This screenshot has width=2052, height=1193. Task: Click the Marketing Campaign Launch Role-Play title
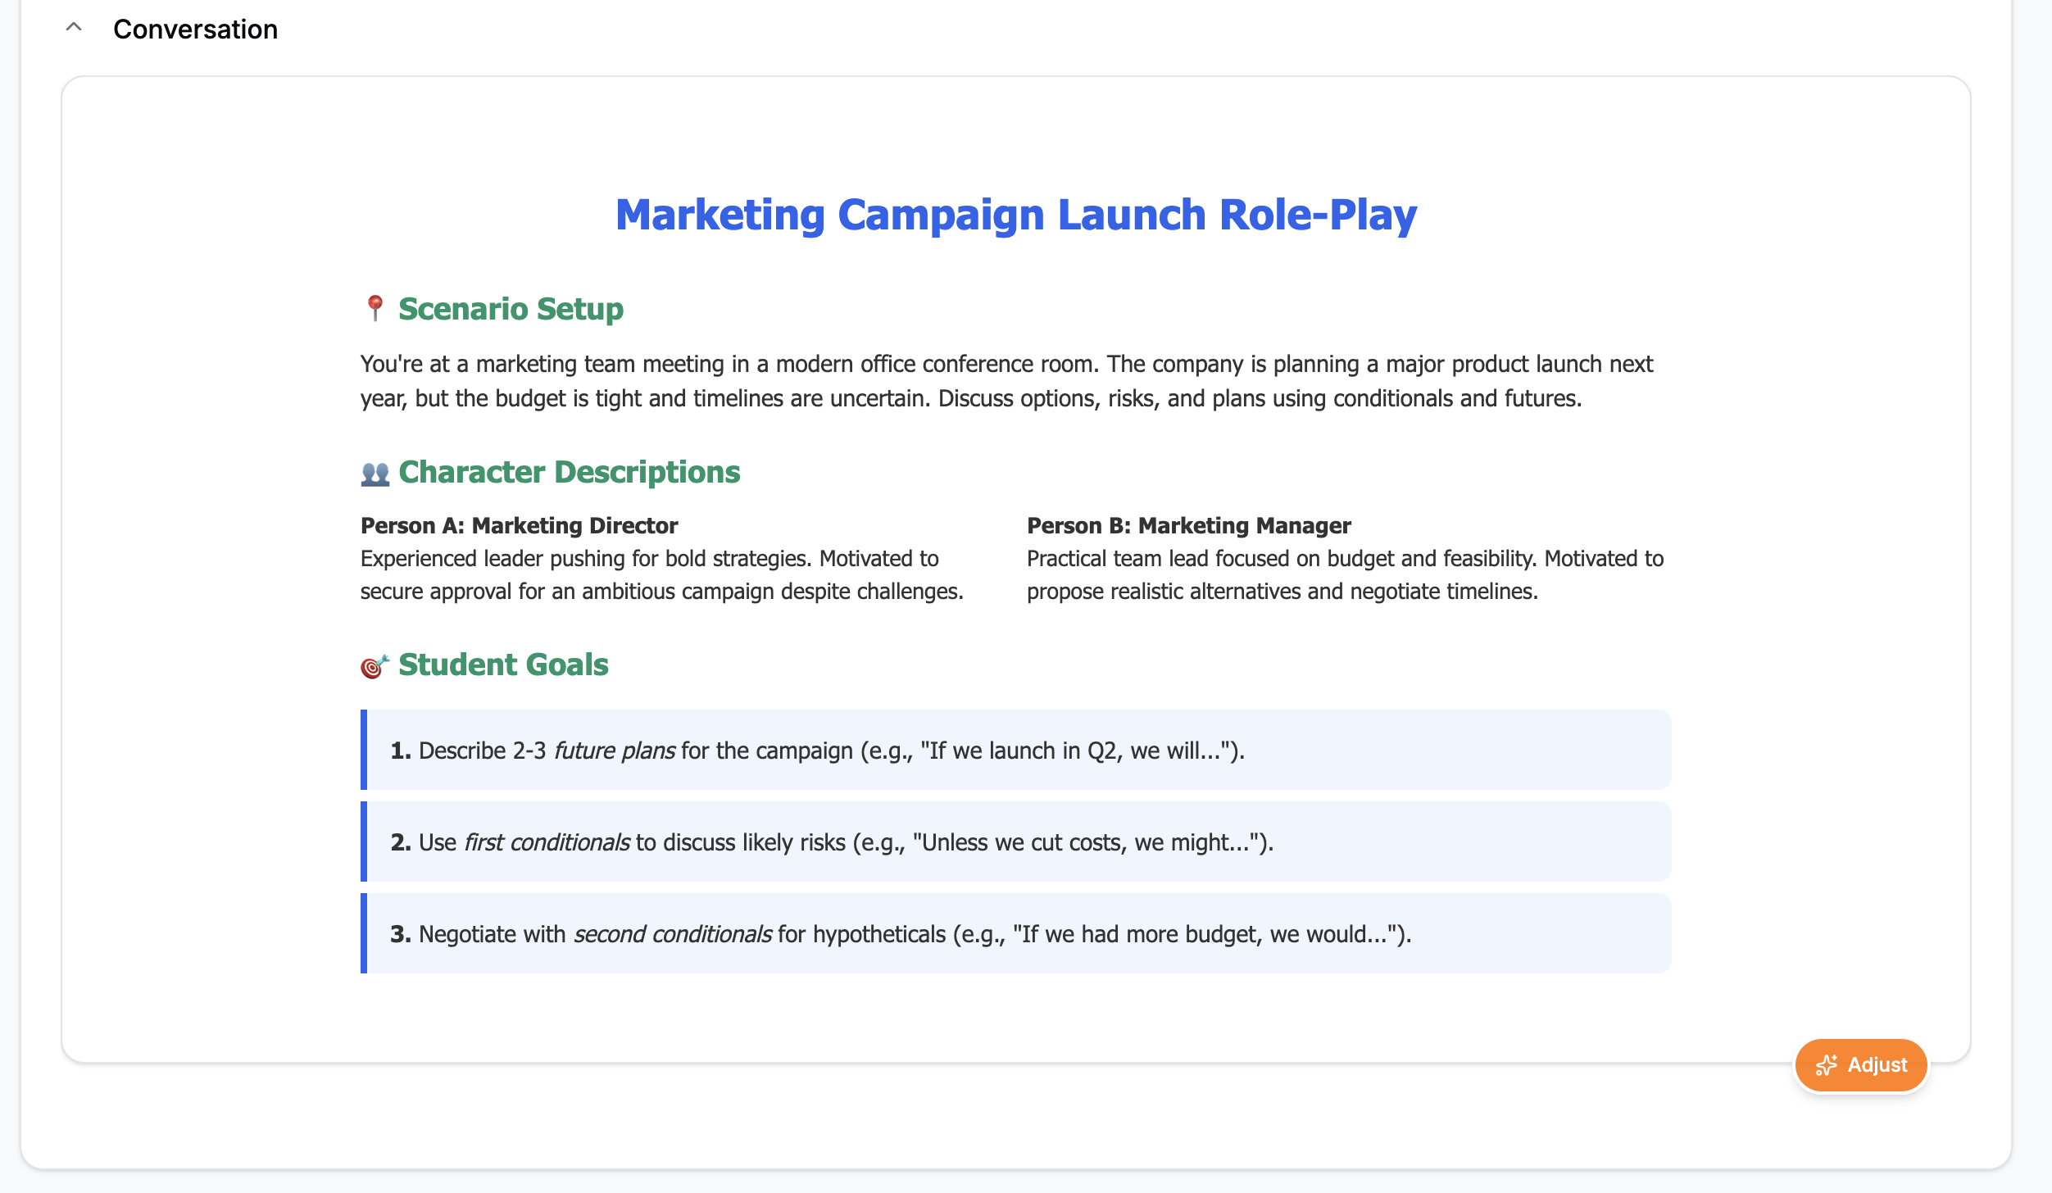(x=1016, y=215)
